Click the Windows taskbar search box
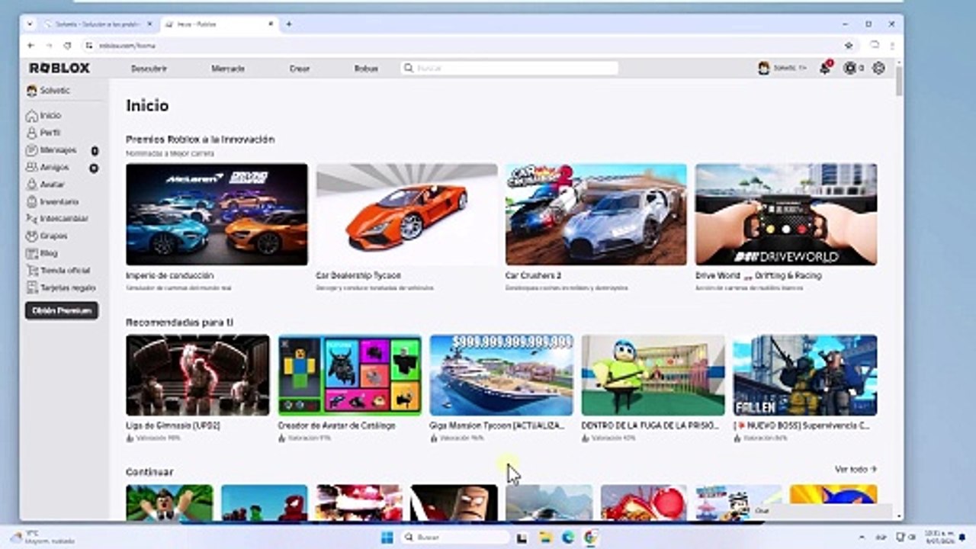Image resolution: width=976 pixels, height=549 pixels. tap(454, 538)
